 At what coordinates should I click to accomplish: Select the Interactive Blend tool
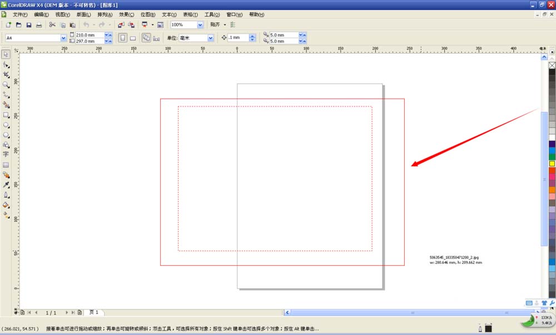[6, 175]
